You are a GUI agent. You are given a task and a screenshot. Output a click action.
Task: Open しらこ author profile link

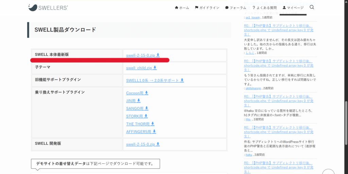pos(250,53)
